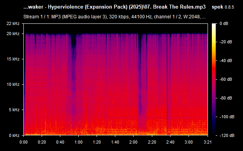This screenshot has width=243, height=151.
Task: Click the "1:40" time axis label
Action: (115, 142)
